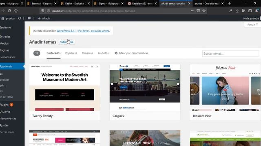Click the Subir tema button

(66, 42)
